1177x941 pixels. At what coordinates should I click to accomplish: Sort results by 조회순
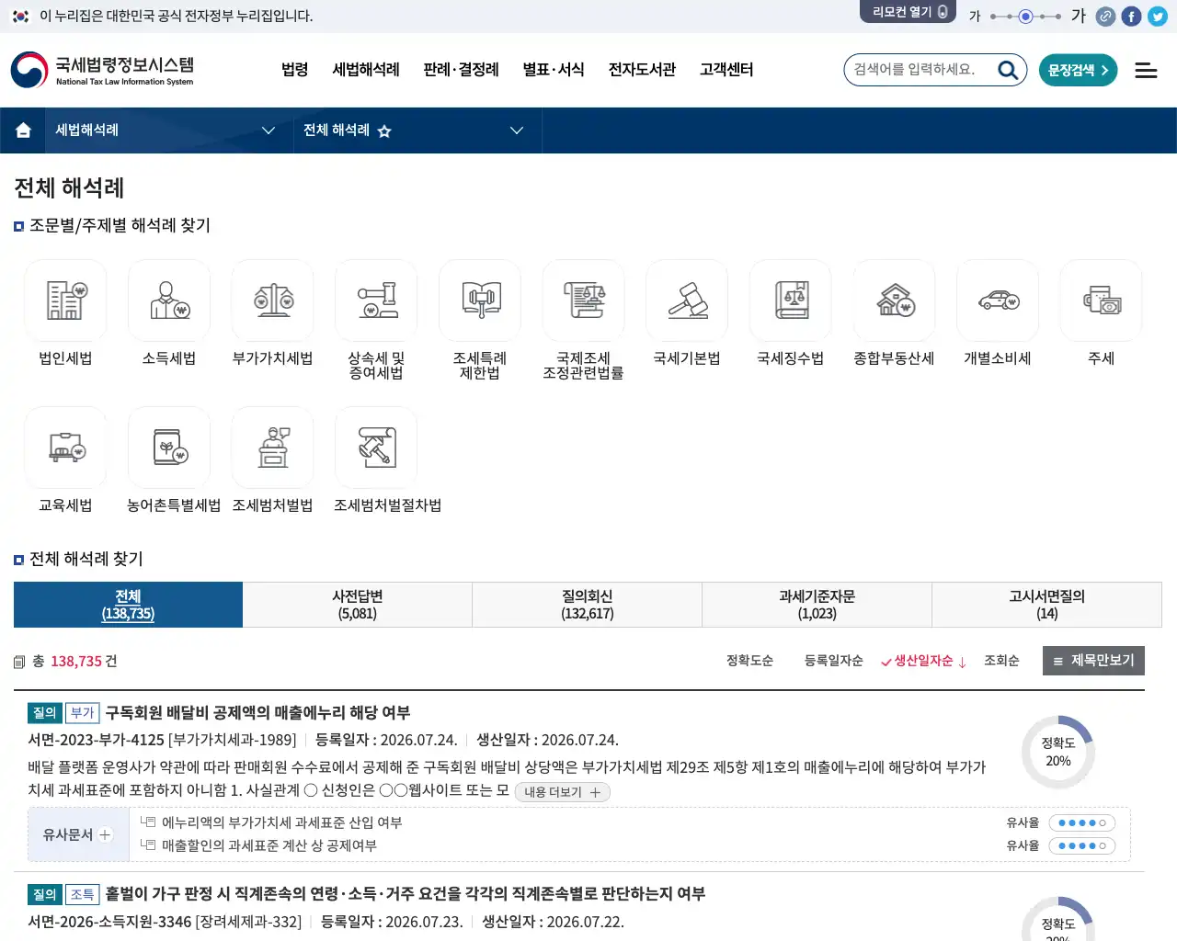[1001, 661]
